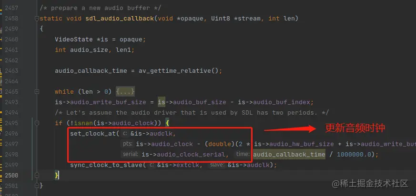Viewport: 416px width, 196px height.
Task: Expand the folded while loop using plus marker
Action: 37,92
